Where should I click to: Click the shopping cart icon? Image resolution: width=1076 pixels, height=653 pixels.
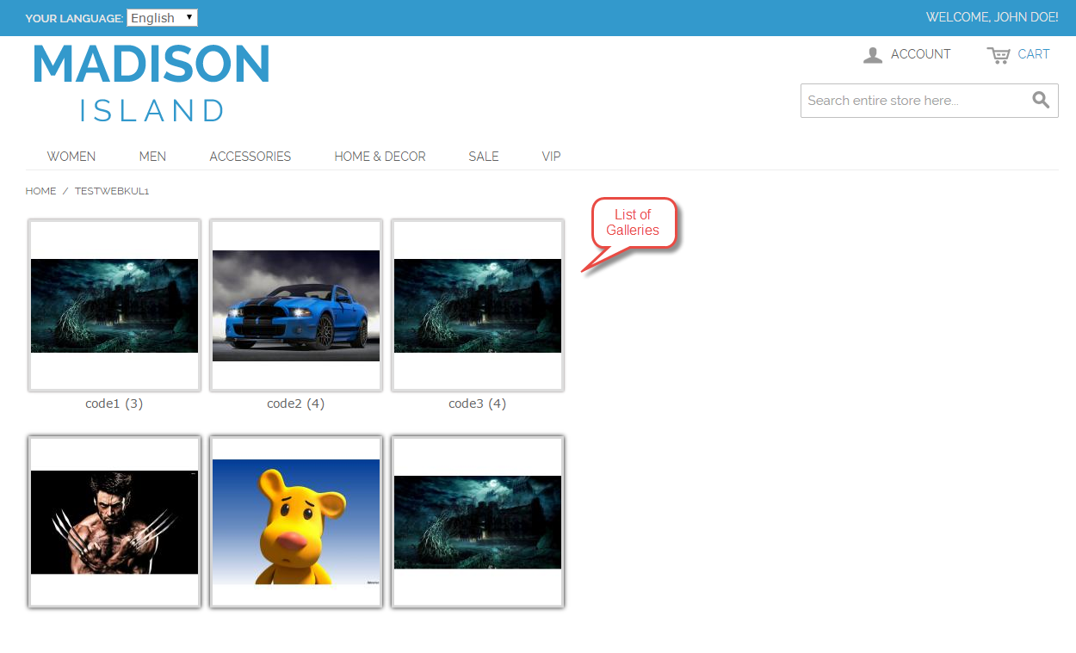pyautogui.click(x=999, y=55)
